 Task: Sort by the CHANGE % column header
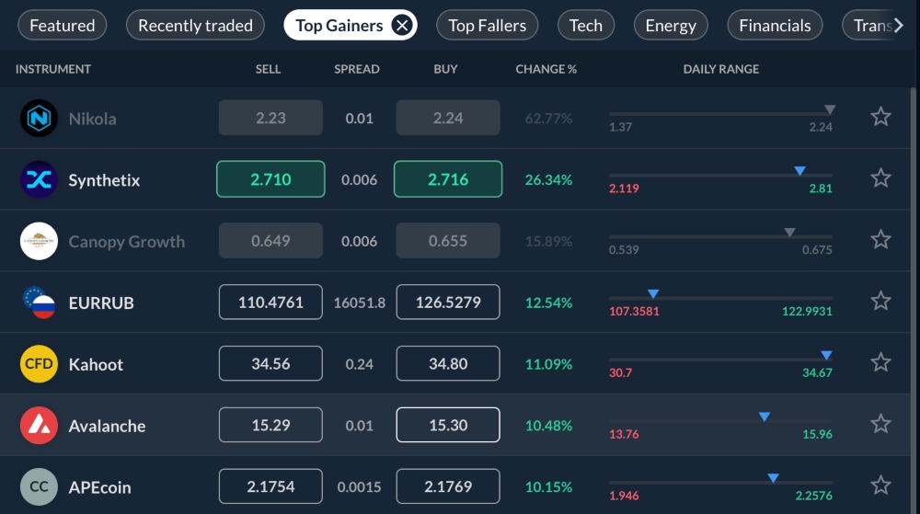click(546, 69)
